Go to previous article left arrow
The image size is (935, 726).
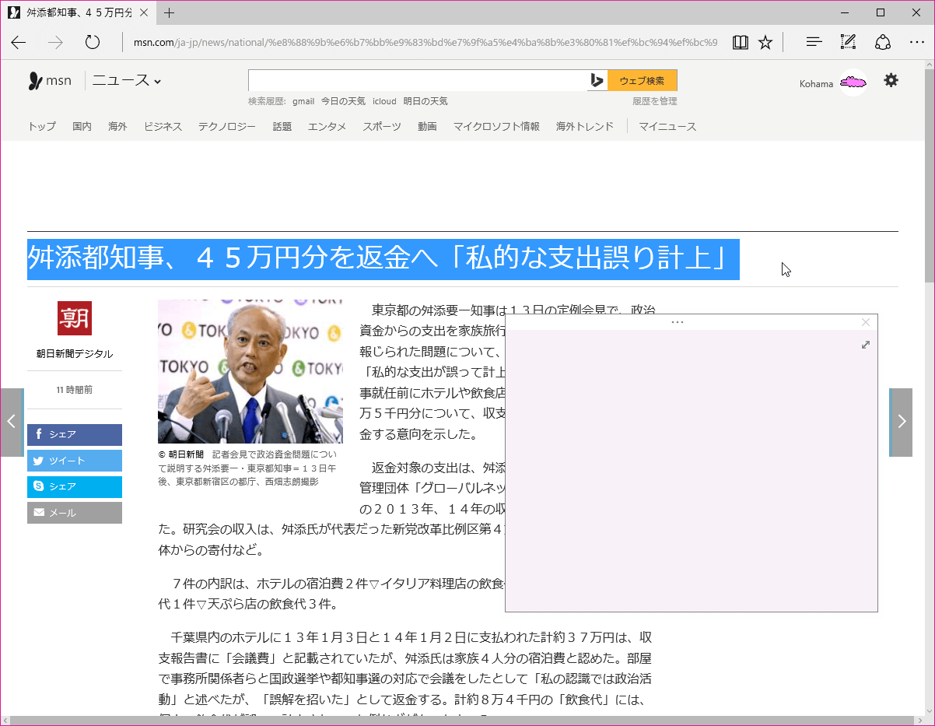[x=12, y=422]
